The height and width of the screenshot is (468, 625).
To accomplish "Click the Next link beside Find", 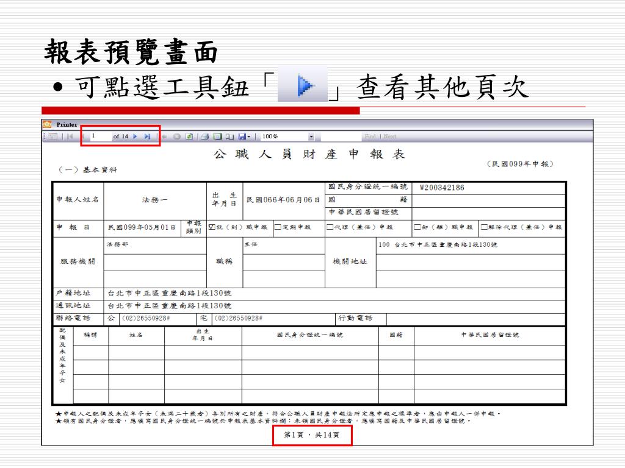I will [x=390, y=136].
